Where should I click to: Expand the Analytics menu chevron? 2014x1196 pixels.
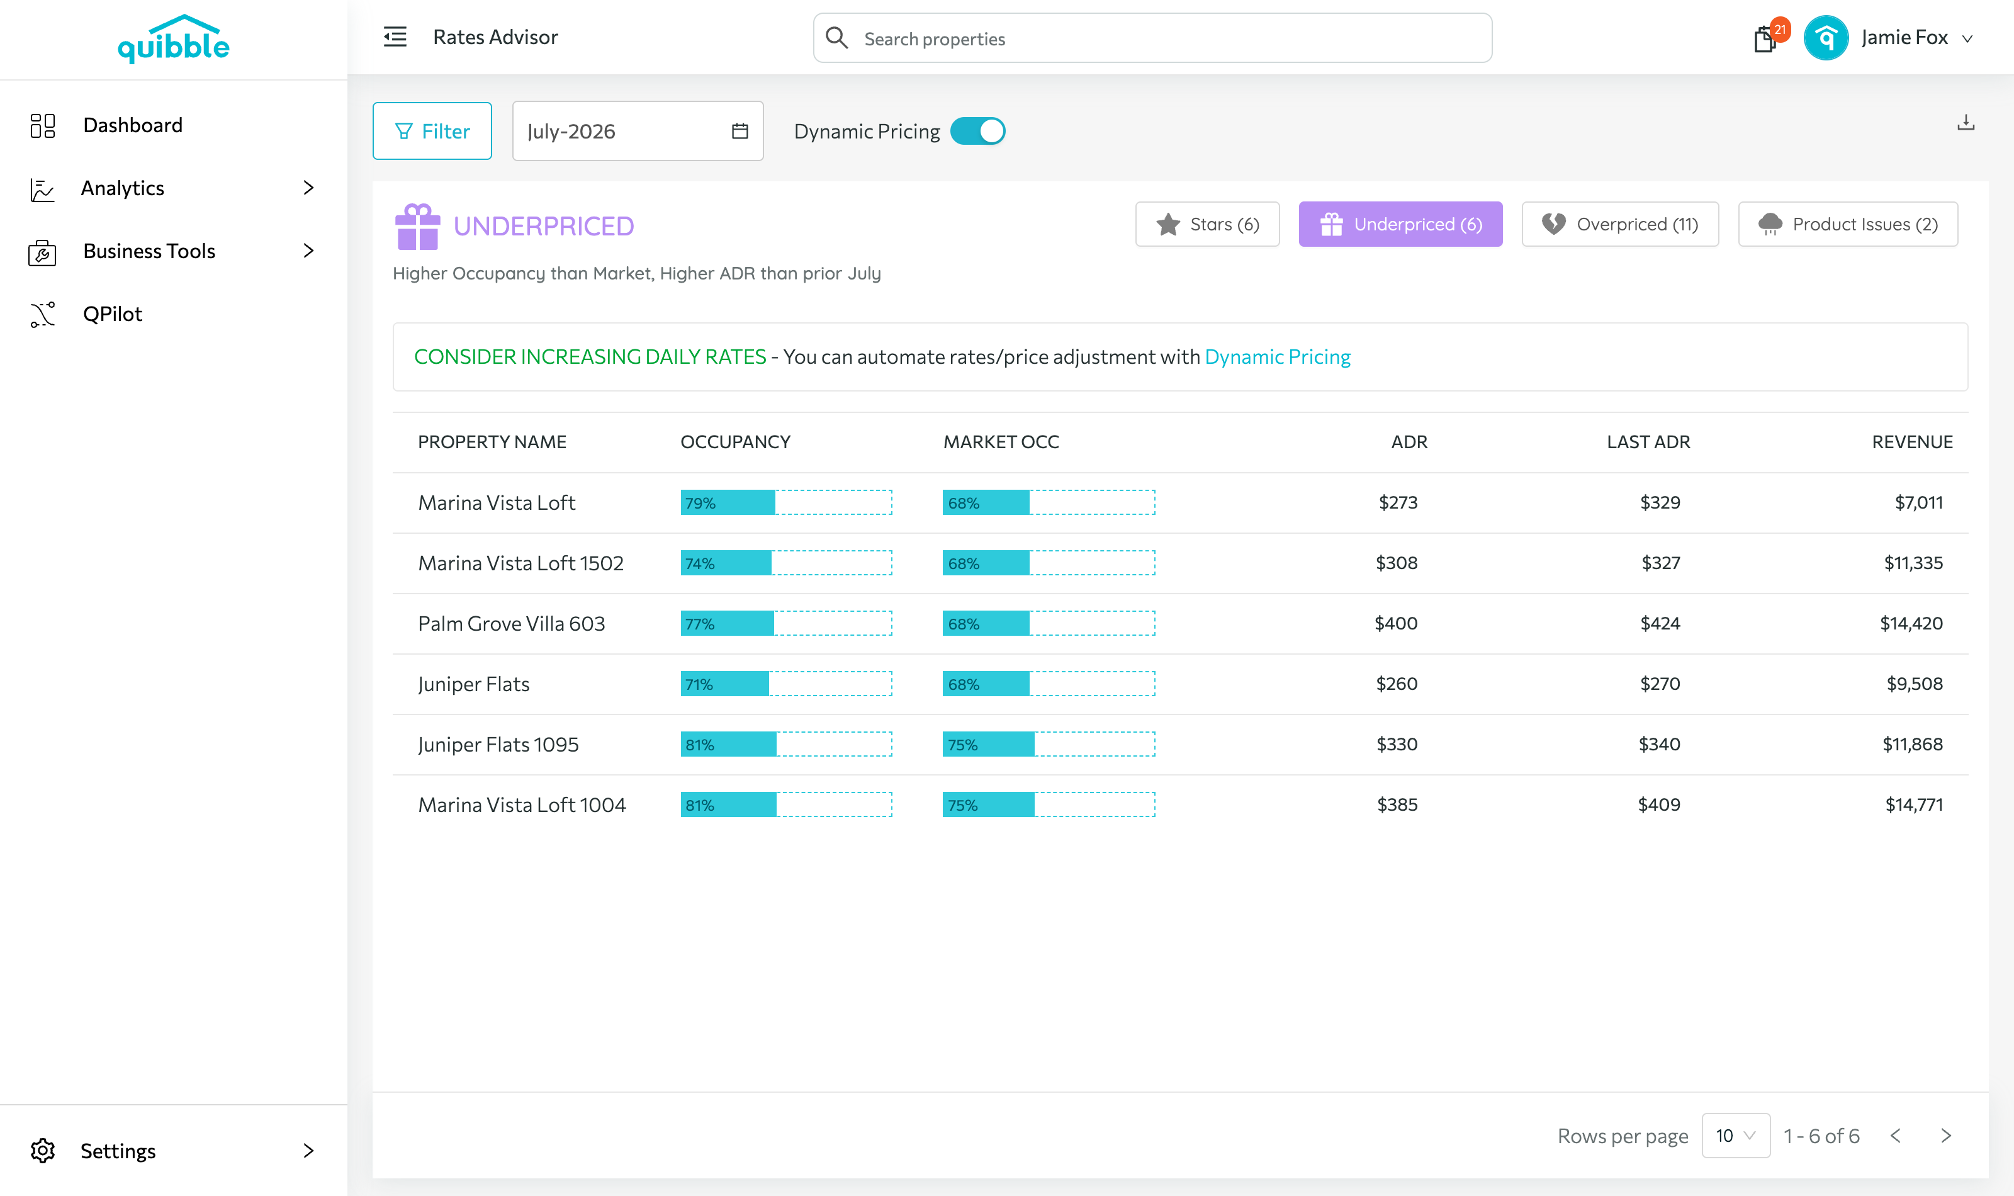[308, 188]
